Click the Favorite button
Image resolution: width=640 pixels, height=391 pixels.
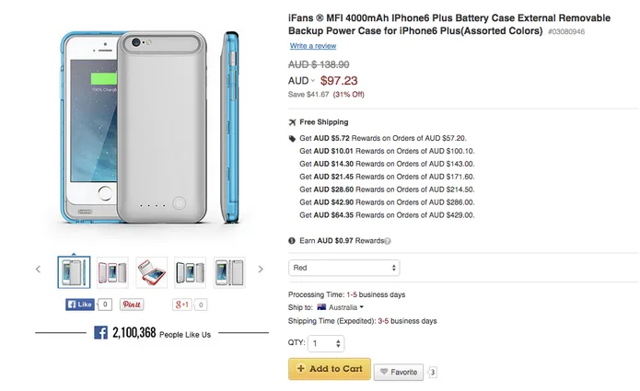click(x=398, y=373)
